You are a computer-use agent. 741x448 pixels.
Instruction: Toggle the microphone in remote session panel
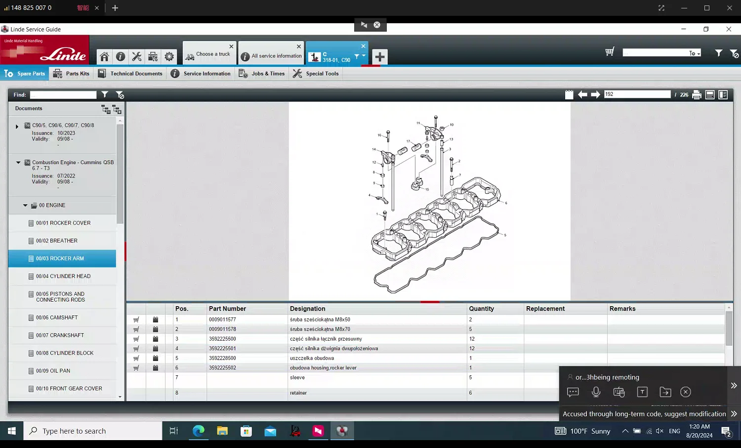pos(596,392)
